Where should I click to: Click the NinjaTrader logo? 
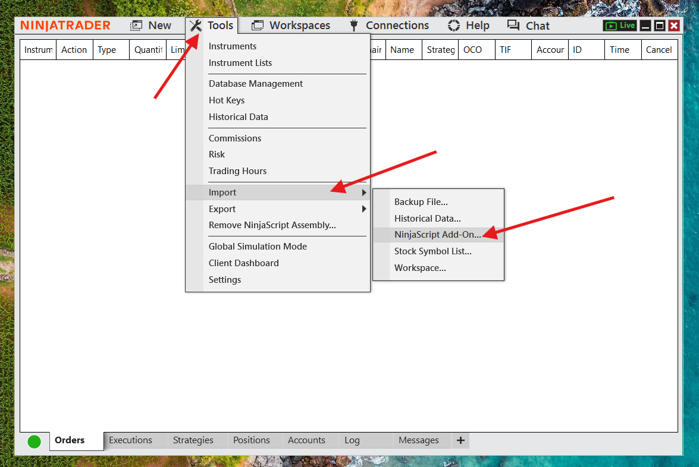pyautogui.click(x=65, y=26)
